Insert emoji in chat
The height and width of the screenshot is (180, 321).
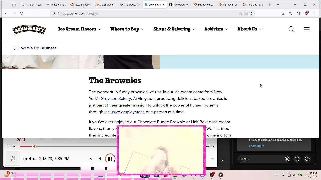click(287, 159)
